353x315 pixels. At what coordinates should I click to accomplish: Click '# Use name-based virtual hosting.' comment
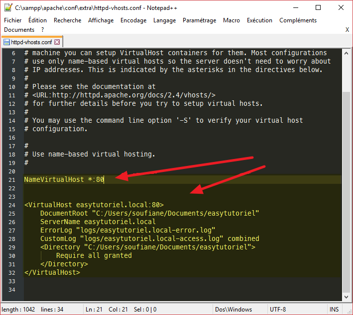pyautogui.click(x=90, y=155)
